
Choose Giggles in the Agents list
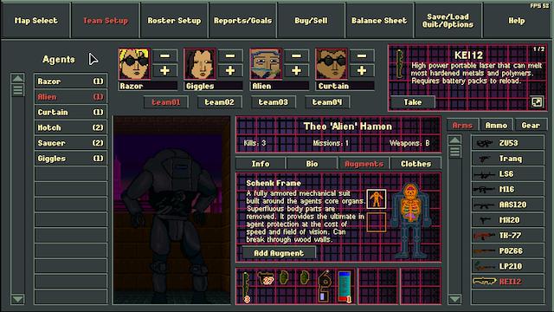click(x=71, y=159)
